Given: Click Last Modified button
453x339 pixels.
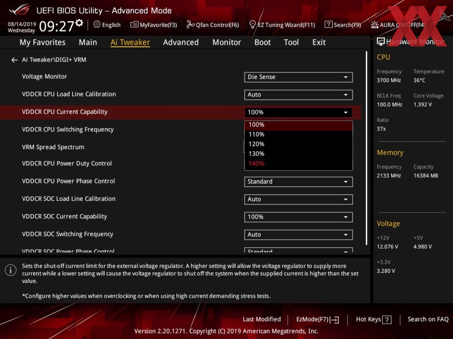Looking at the screenshot, I should pyautogui.click(x=262, y=319).
